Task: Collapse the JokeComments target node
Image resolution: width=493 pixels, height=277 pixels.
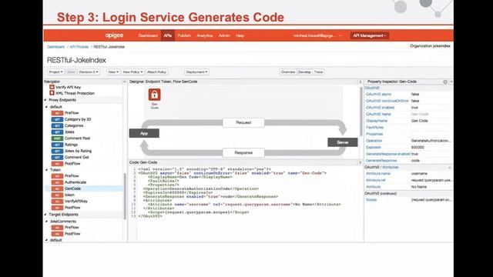Action: tap(47, 222)
